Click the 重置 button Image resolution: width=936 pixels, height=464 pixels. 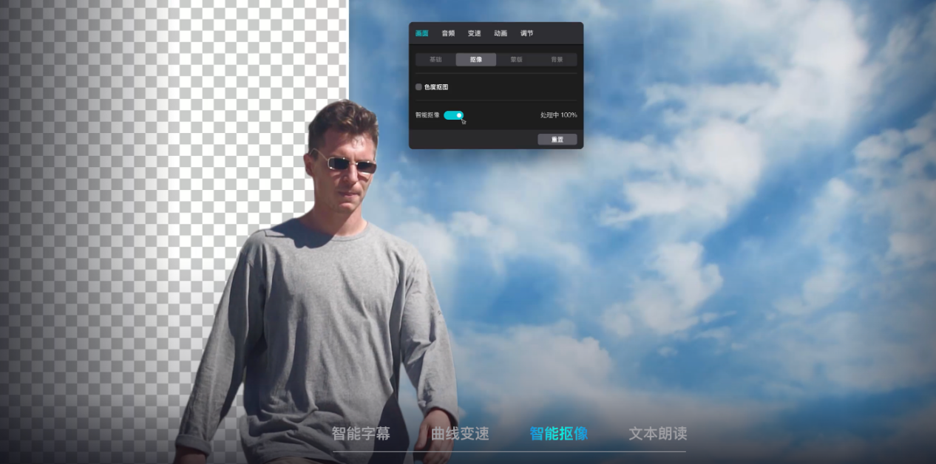pyautogui.click(x=557, y=140)
